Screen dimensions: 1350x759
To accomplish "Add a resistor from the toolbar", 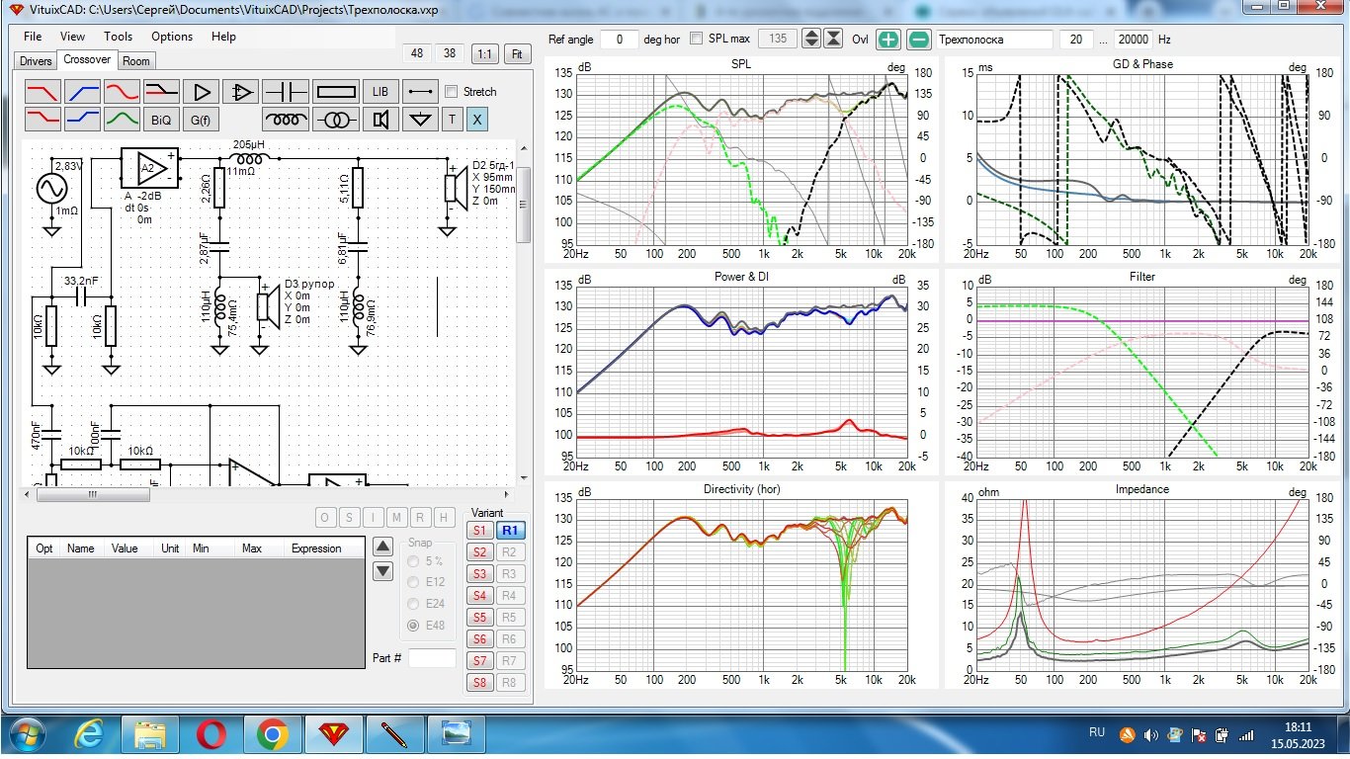I will pyautogui.click(x=336, y=92).
